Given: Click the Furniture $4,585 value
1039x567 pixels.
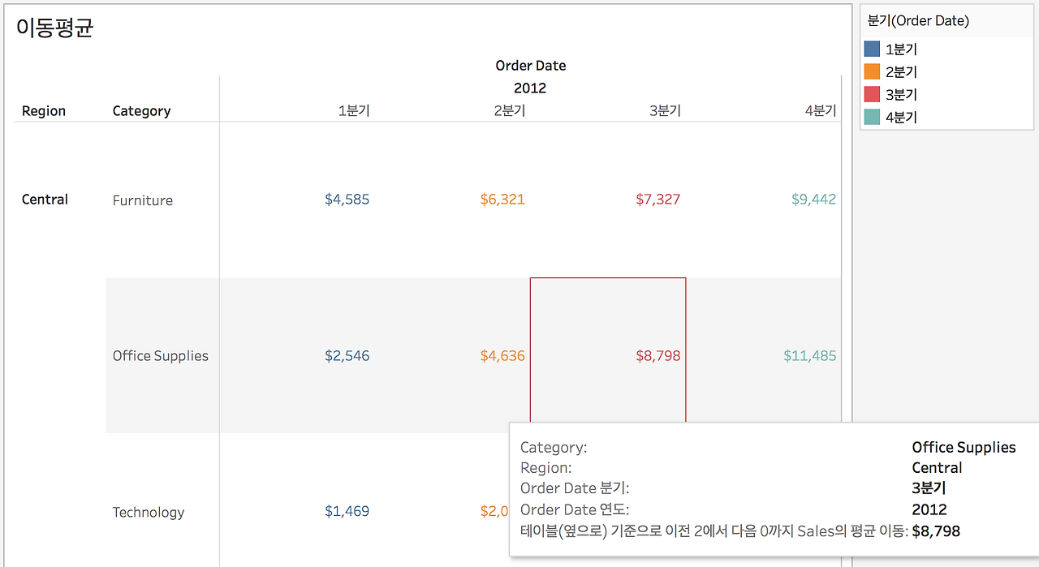Looking at the screenshot, I should [347, 200].
